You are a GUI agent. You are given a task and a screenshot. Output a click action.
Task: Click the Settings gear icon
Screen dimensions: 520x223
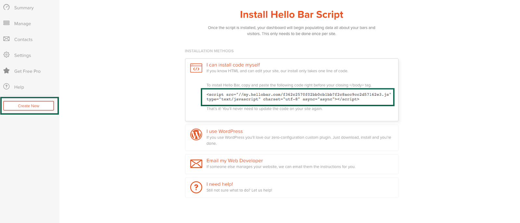click(6, 55)
